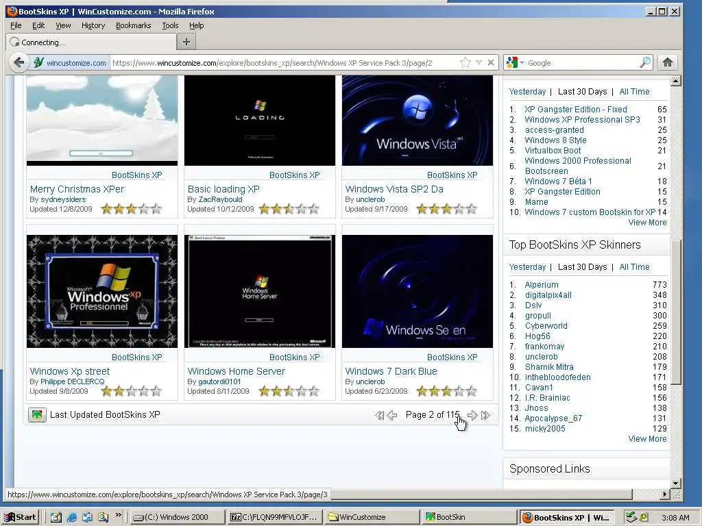
Task: Open the Help menu
Action: [x=196, y=25]
